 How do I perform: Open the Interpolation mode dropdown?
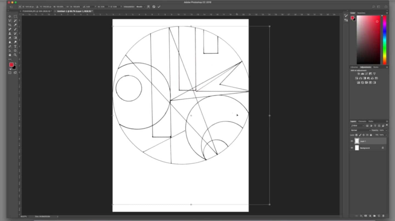[x=140, y=7]
